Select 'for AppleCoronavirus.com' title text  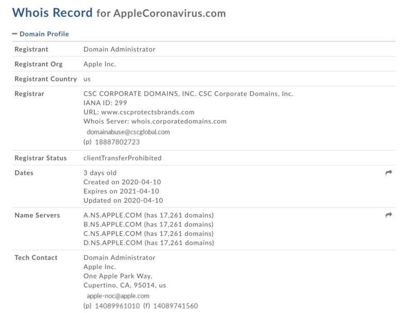[161, 13]
